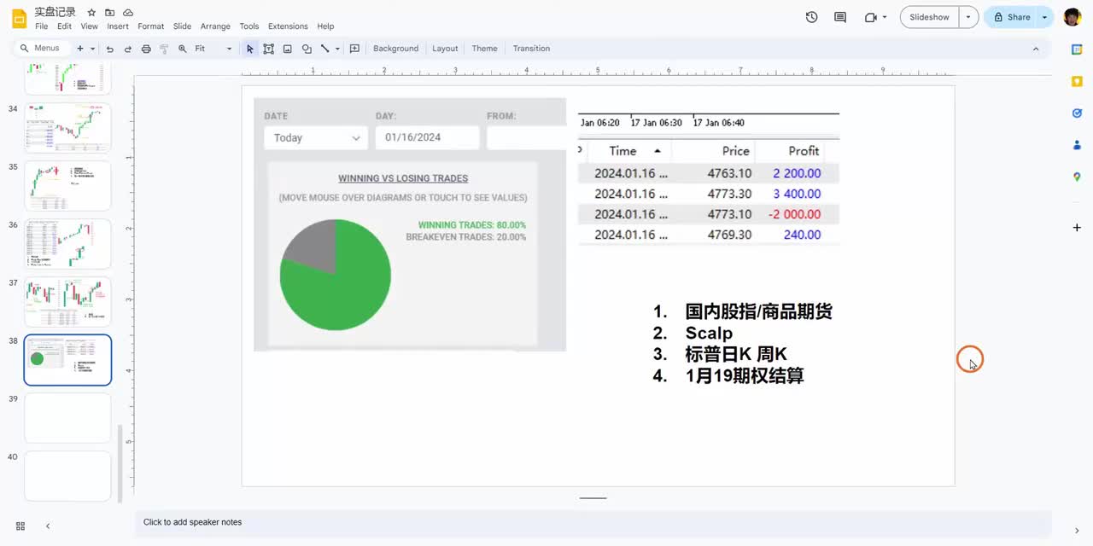The image size is (1093, 546).
Task: Open the Edit menu
Action: click(64, 26)
